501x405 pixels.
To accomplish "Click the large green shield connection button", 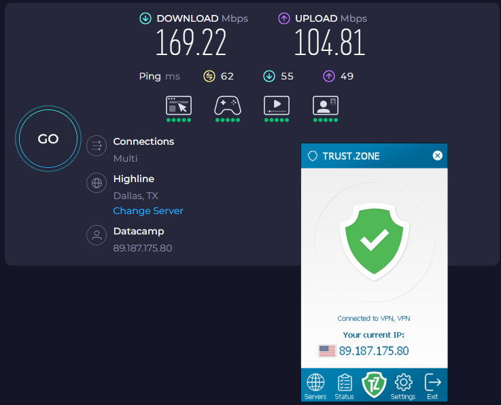I will [374, 242].
